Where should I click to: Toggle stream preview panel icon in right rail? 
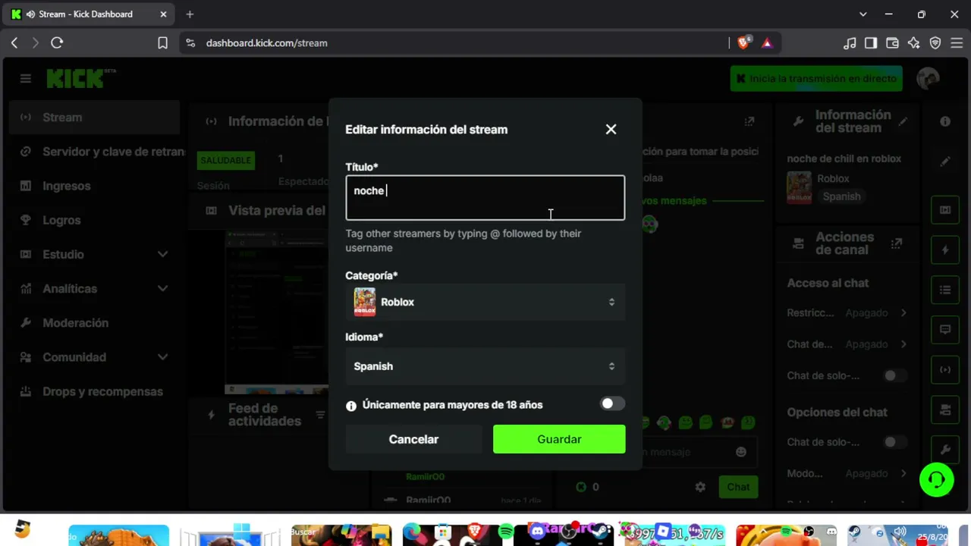[x=945, y=210]
